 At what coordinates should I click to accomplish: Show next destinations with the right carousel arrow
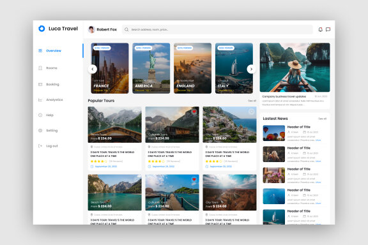coord(251,69)
